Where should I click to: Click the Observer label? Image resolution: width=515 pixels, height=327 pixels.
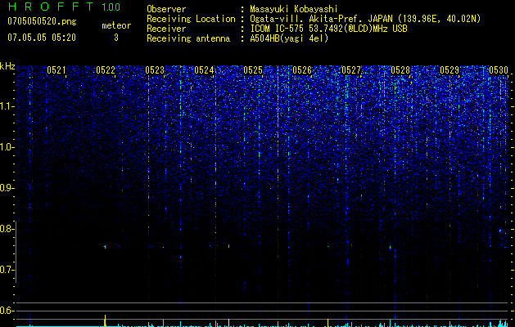pos(166,9)
